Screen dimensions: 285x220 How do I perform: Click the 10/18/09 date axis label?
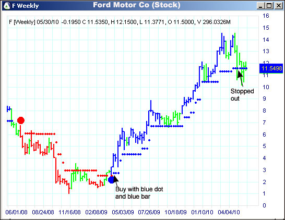tap(175, 212)
